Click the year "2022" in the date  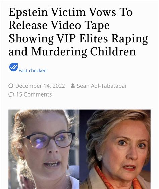click(x=59, y=86)
